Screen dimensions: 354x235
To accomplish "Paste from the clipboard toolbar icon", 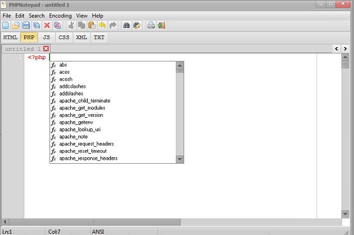I will pos(92,25).
